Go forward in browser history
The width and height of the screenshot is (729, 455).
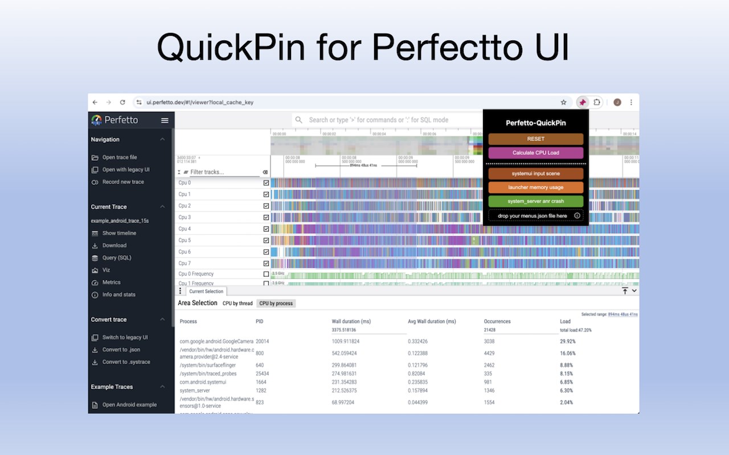click(x=109, y=102)
